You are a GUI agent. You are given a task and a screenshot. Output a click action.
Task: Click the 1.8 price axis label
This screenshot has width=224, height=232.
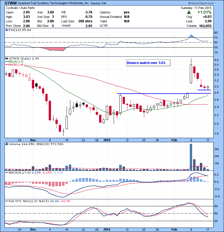pyautogui.click(x=216, y=133)
